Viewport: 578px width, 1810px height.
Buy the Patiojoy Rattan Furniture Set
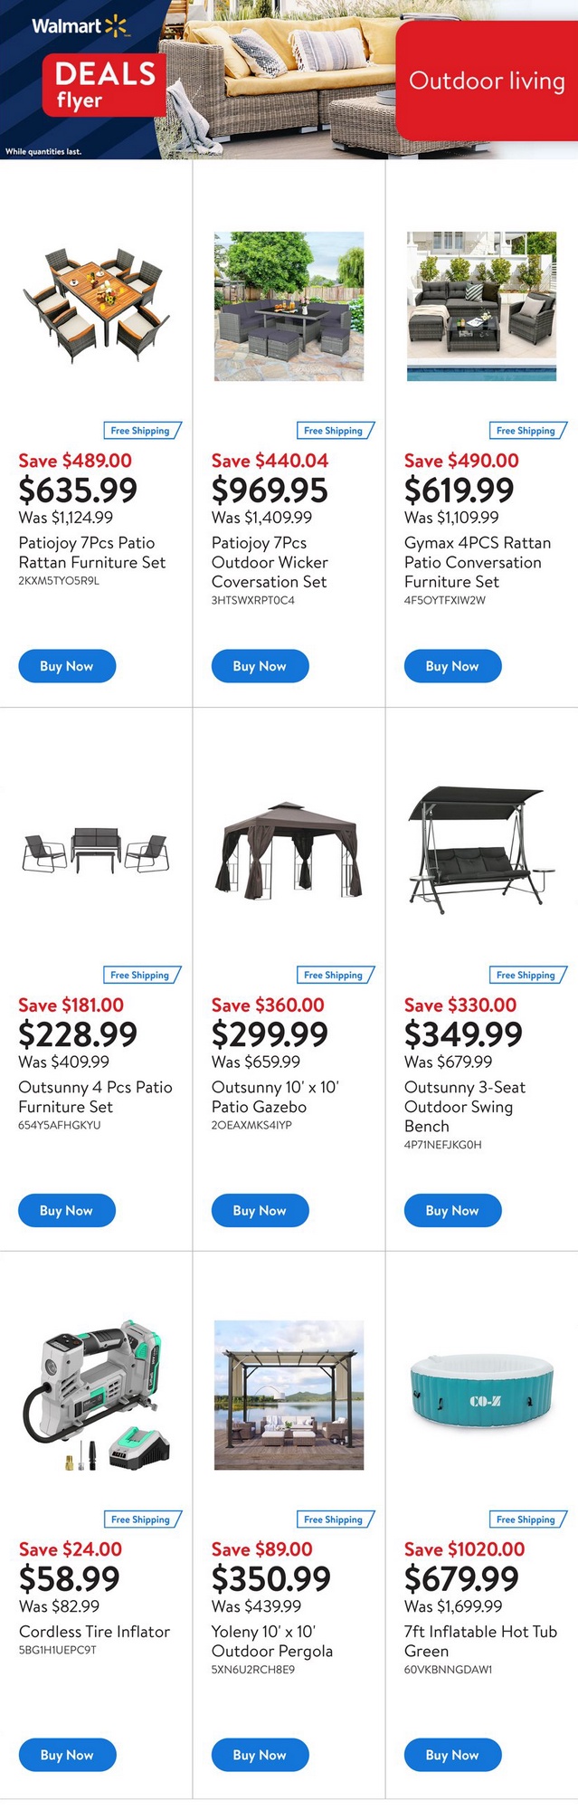point(67,666)
